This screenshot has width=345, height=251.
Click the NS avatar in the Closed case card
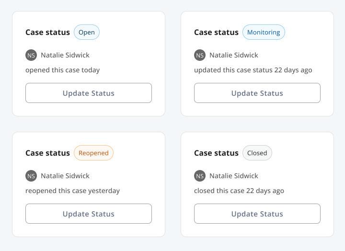point(200,176)
